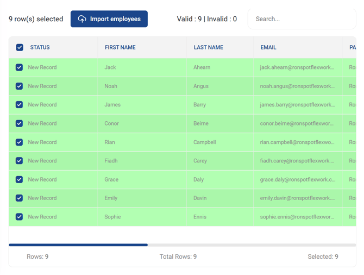Click the fiadh.carey email cell
364x275 pixels.
click(x=297, y=161)
